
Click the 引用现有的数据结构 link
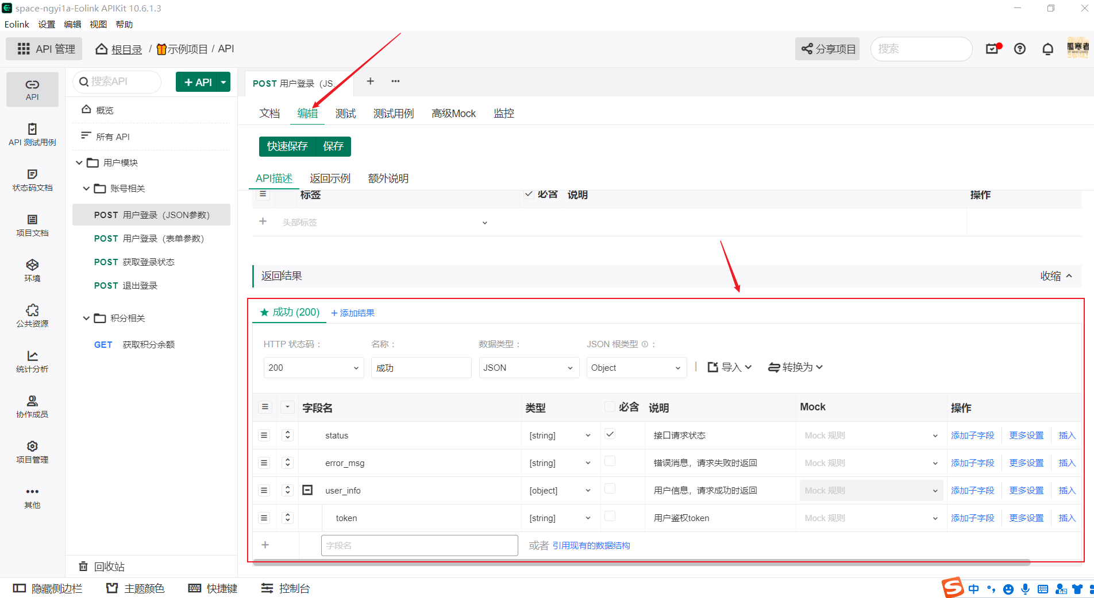point(591,545)
